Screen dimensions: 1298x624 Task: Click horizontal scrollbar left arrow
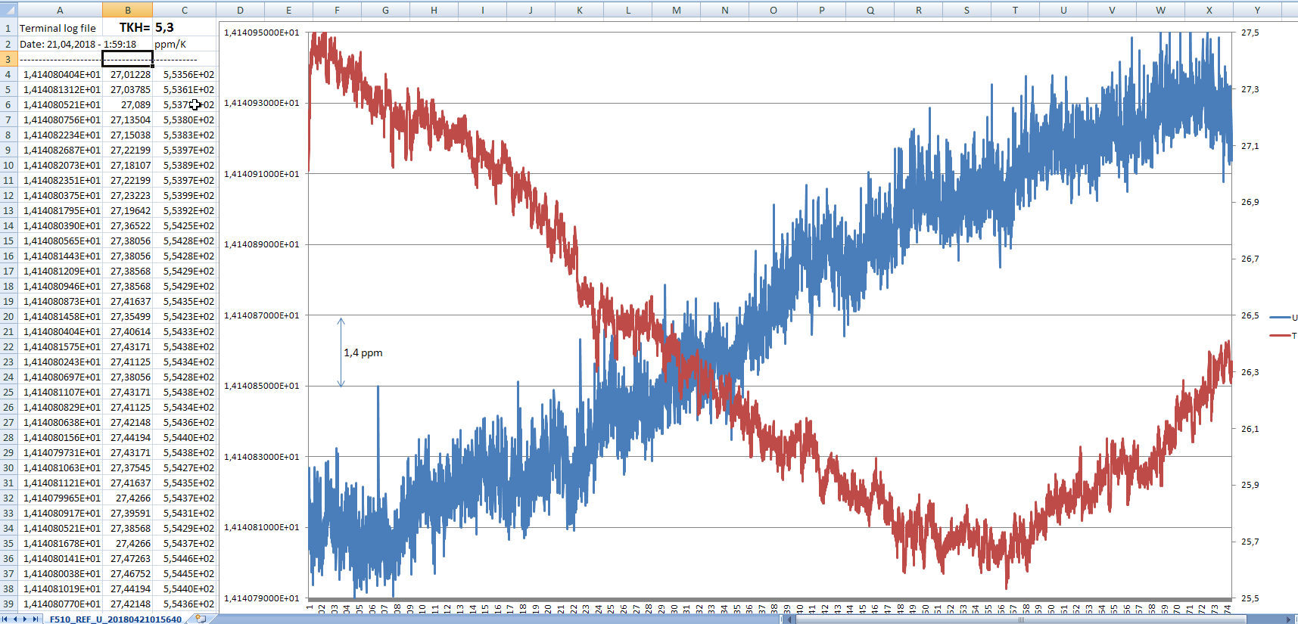click(x=791, y=619)
